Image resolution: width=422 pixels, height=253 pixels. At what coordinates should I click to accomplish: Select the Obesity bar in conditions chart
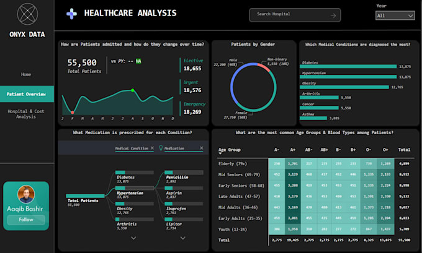pyautogui.click(x=344, y=87)
